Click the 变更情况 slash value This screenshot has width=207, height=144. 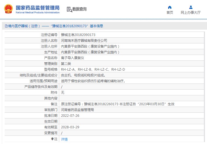[x=62, y=133]
